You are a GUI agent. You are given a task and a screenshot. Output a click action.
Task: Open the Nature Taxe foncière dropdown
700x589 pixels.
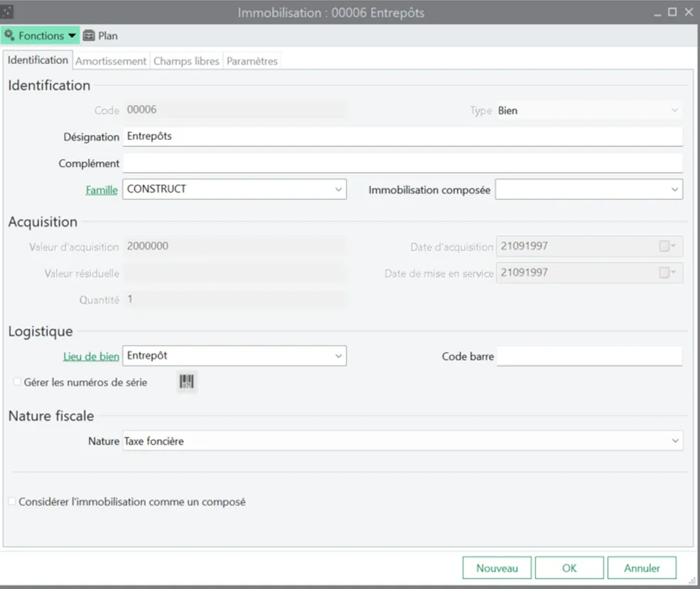point(675,441)
